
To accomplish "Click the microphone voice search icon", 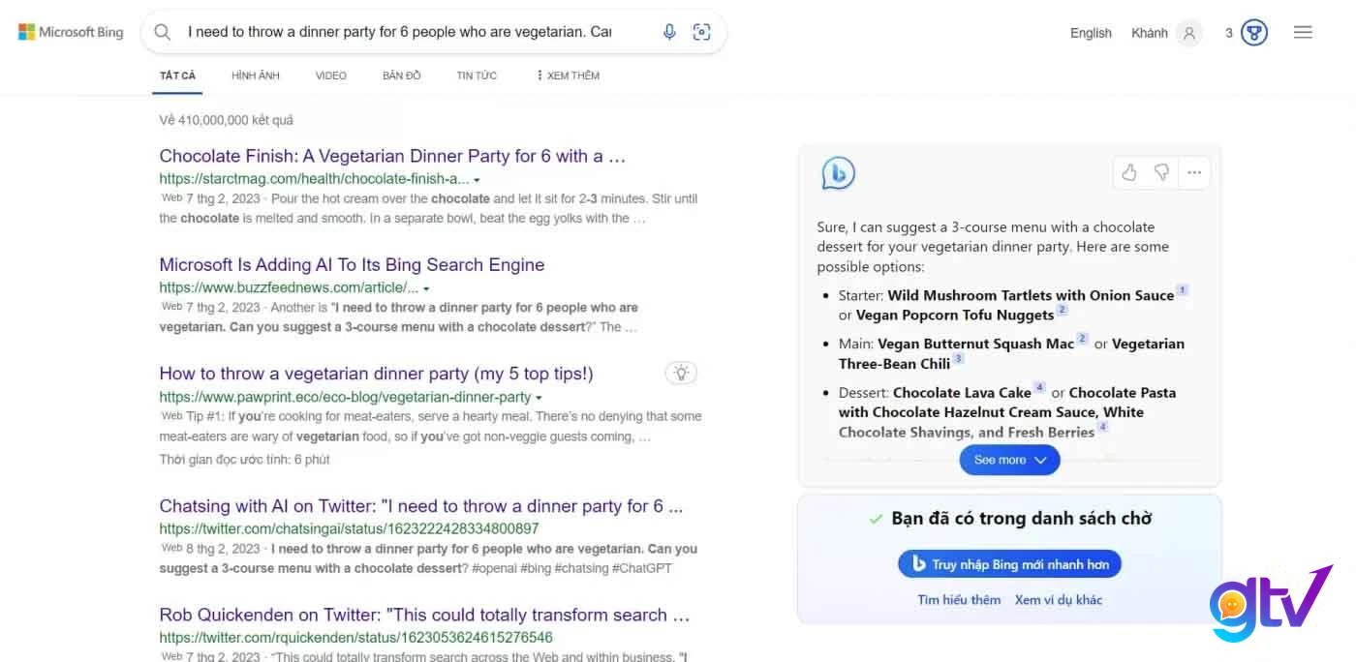I will pyautogui.click(x=669, y=32).
